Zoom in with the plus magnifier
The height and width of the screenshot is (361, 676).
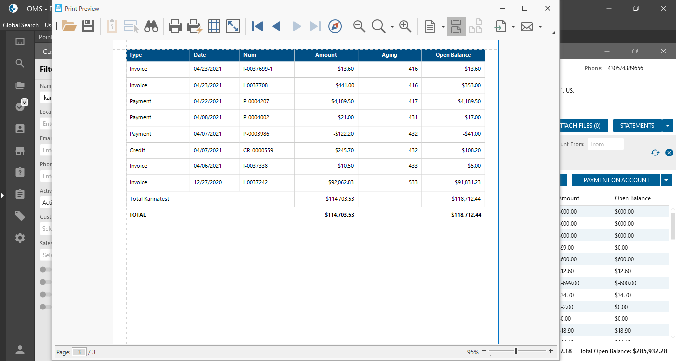(x=405, y=26)
